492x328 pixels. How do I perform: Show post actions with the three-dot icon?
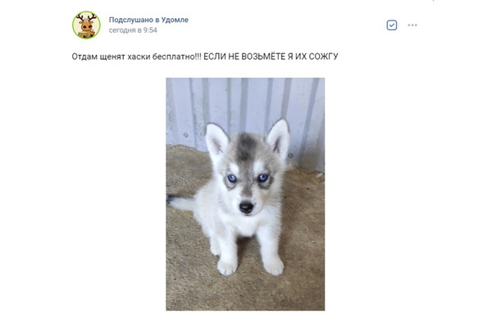412,25
